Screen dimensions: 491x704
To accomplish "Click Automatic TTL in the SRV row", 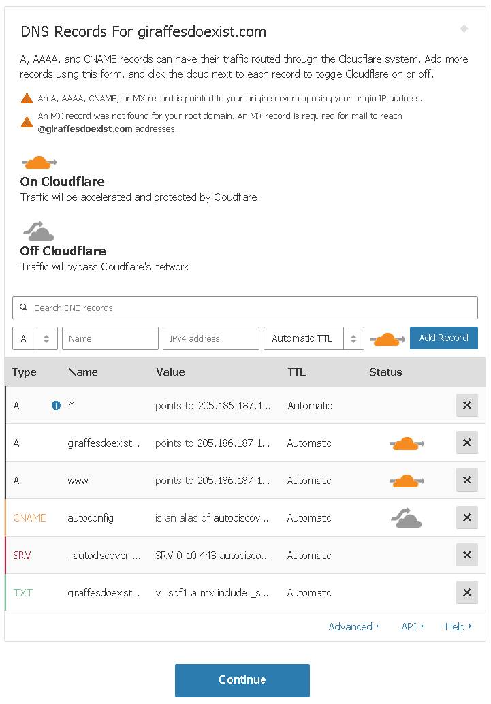I will [309, 556].
